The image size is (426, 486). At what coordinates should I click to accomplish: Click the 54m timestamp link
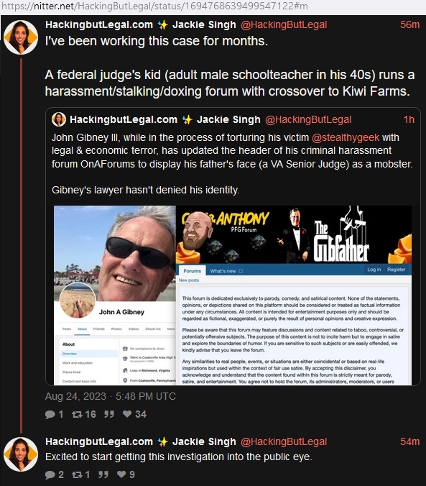pyautogui.click(x=409, y=441)
